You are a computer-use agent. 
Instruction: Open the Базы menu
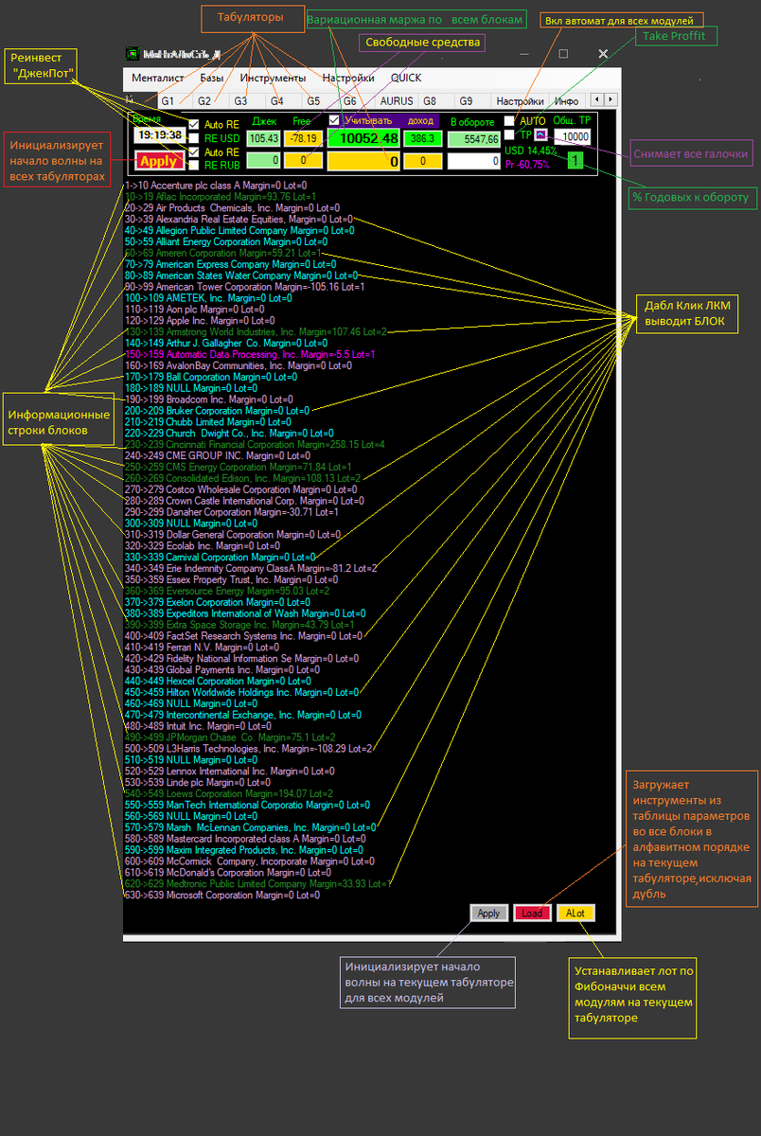(212, 78)
